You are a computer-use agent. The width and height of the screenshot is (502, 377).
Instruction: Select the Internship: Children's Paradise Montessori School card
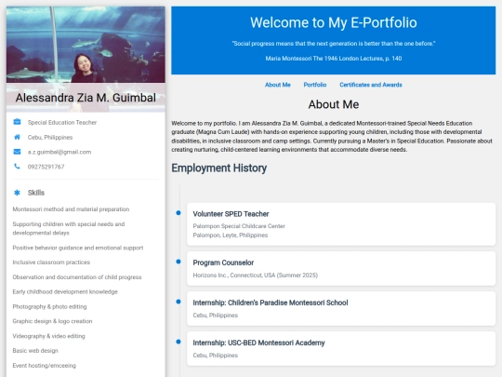(x=341, y=308)
